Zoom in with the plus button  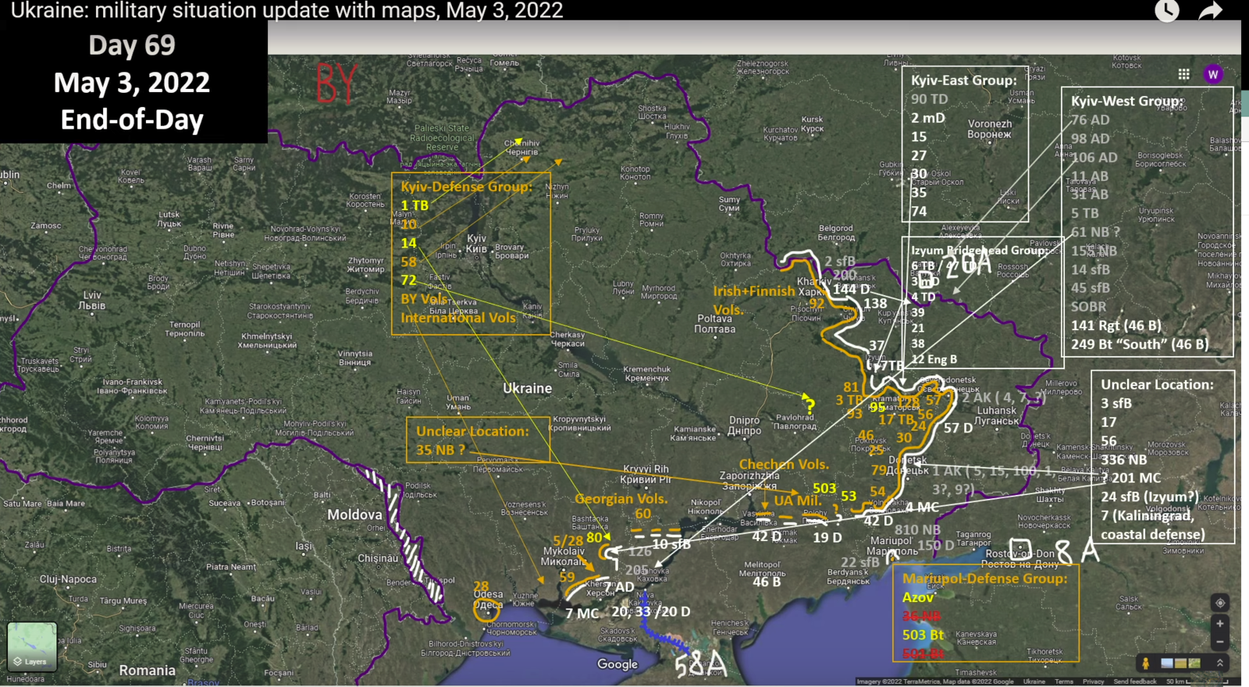1219,624
